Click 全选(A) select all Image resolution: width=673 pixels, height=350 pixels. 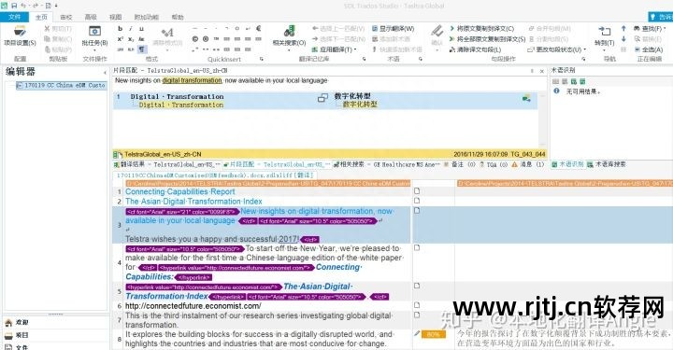click(649, 49)
